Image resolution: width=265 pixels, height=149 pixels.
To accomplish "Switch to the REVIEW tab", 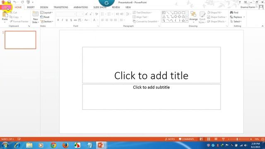I will coord(116,7).
